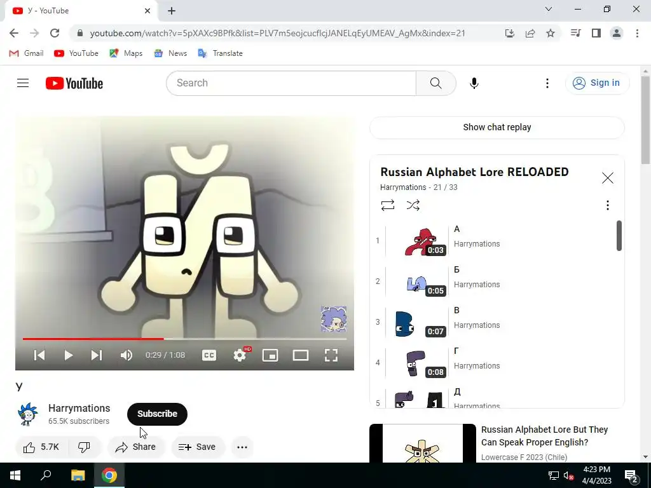Open YouTube bookmark in bookmarks bar
The image size is (651, 488).
(x=76, y=53)
